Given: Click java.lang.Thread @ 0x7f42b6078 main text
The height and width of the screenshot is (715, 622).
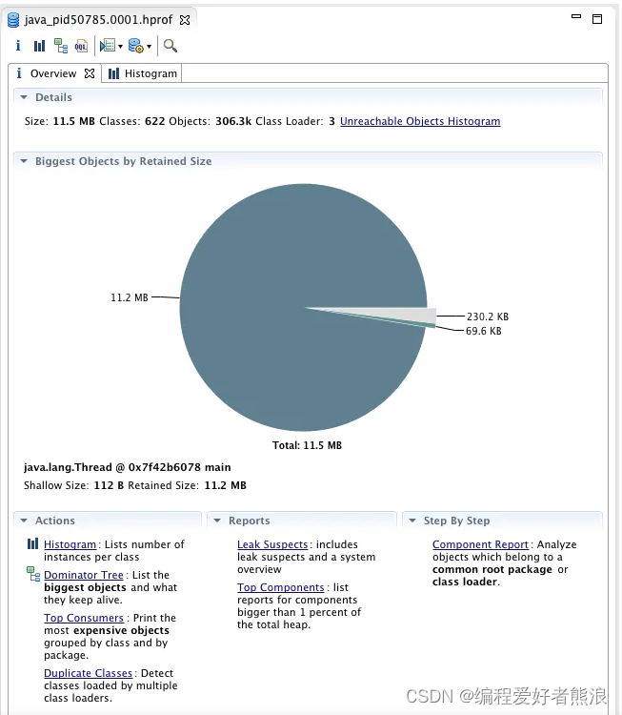Looking at the screenshot, I should (127, 467).
